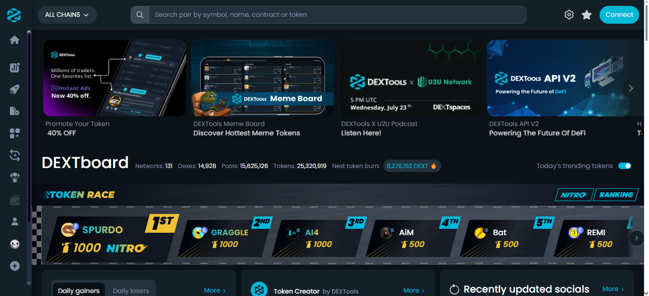
Task: Toggle Today's trending tokens switch
Action: click(x=625, y=166)
